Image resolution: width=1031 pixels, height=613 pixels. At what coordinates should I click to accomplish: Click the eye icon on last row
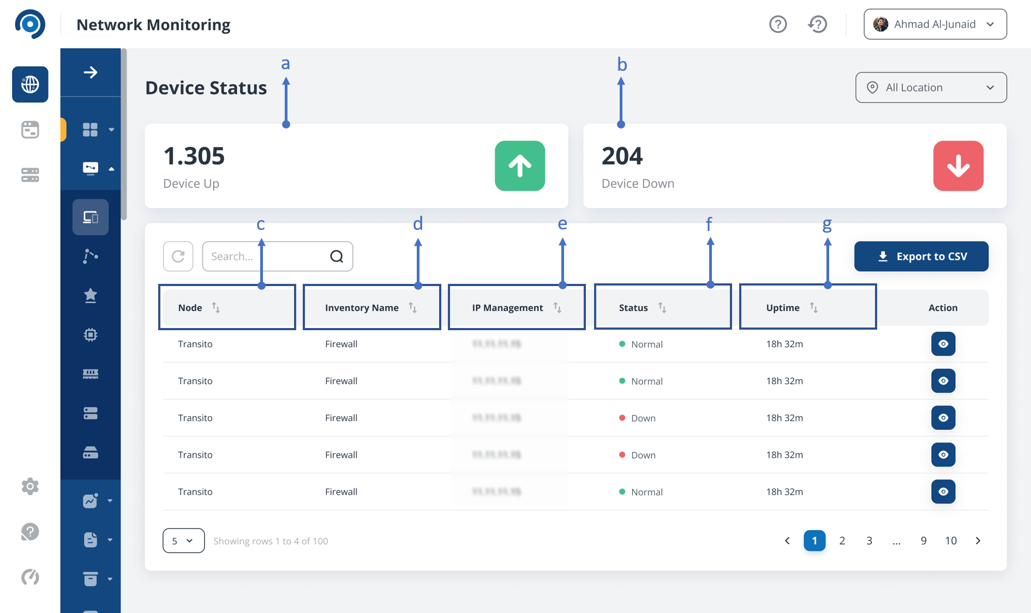click(x=943, y=491)
